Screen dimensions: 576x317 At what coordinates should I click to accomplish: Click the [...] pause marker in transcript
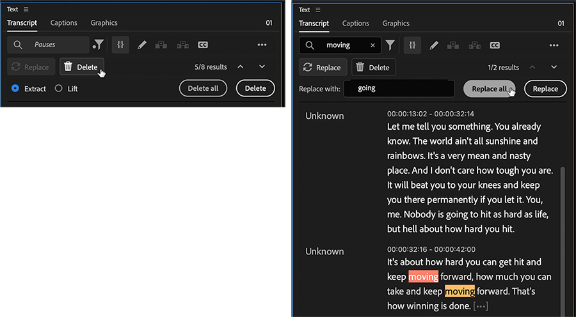coord(481,306)
